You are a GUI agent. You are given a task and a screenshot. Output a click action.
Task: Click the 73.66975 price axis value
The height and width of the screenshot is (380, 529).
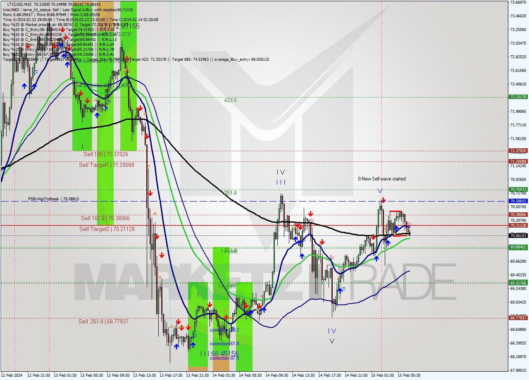click(518, 2)
